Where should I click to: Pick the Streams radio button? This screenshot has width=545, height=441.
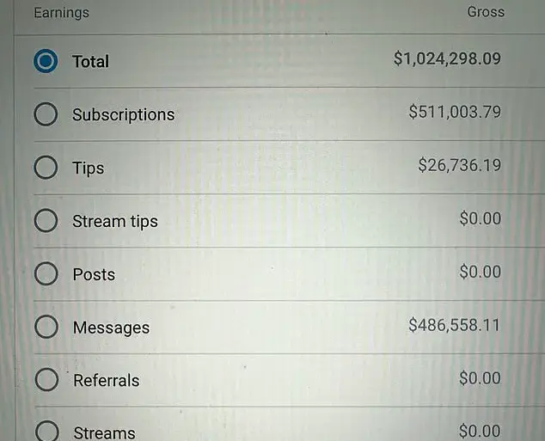click(x=46, y=432)
